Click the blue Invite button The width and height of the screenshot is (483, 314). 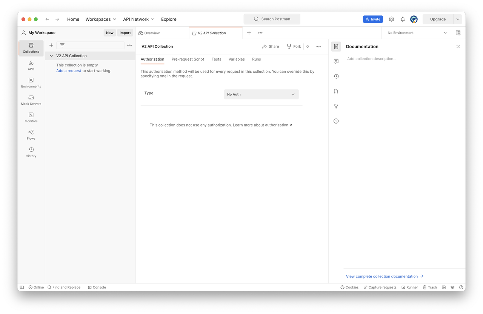coord(373,19)
